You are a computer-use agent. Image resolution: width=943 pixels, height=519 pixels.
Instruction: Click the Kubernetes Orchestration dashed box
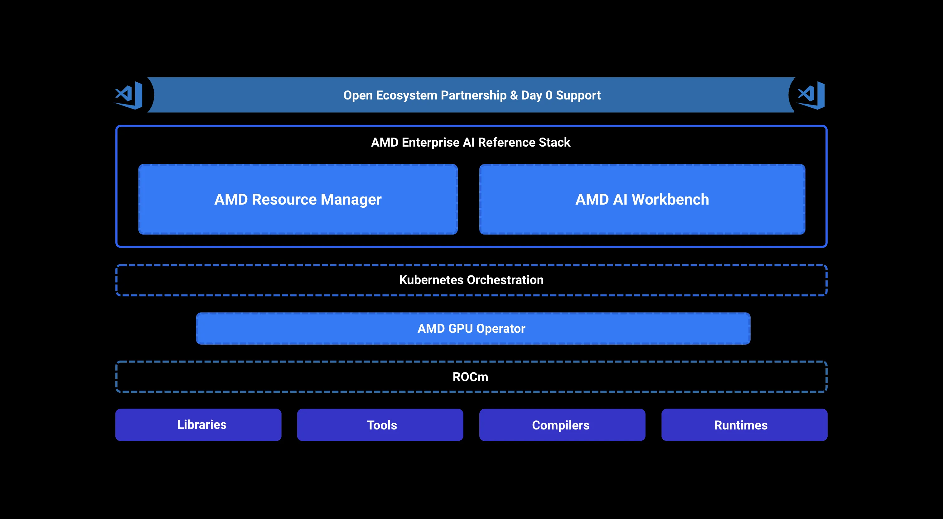(x=472, y=280)
